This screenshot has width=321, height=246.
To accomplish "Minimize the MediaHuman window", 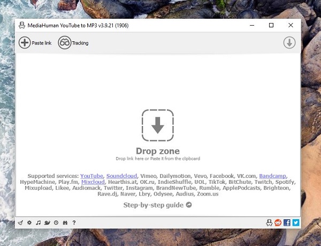I will [252, 25].
